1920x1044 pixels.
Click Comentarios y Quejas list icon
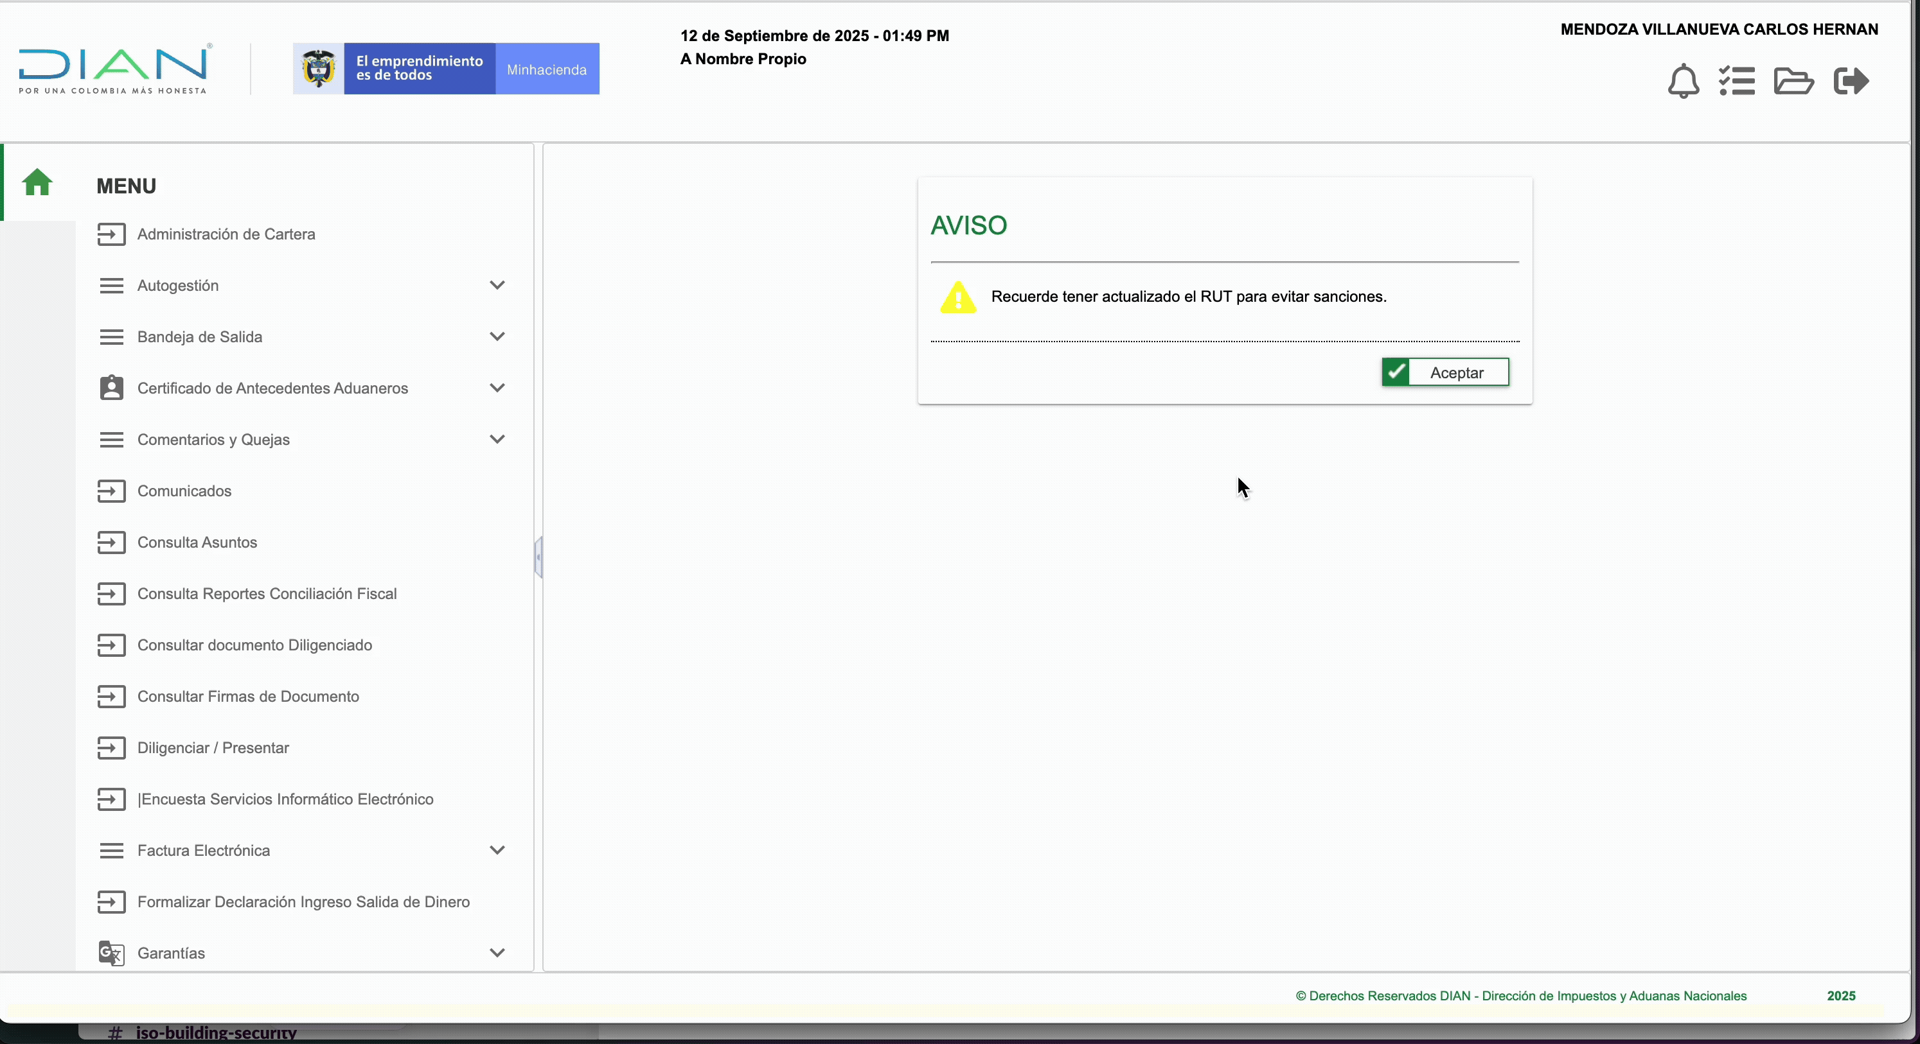tap(112, 440)
